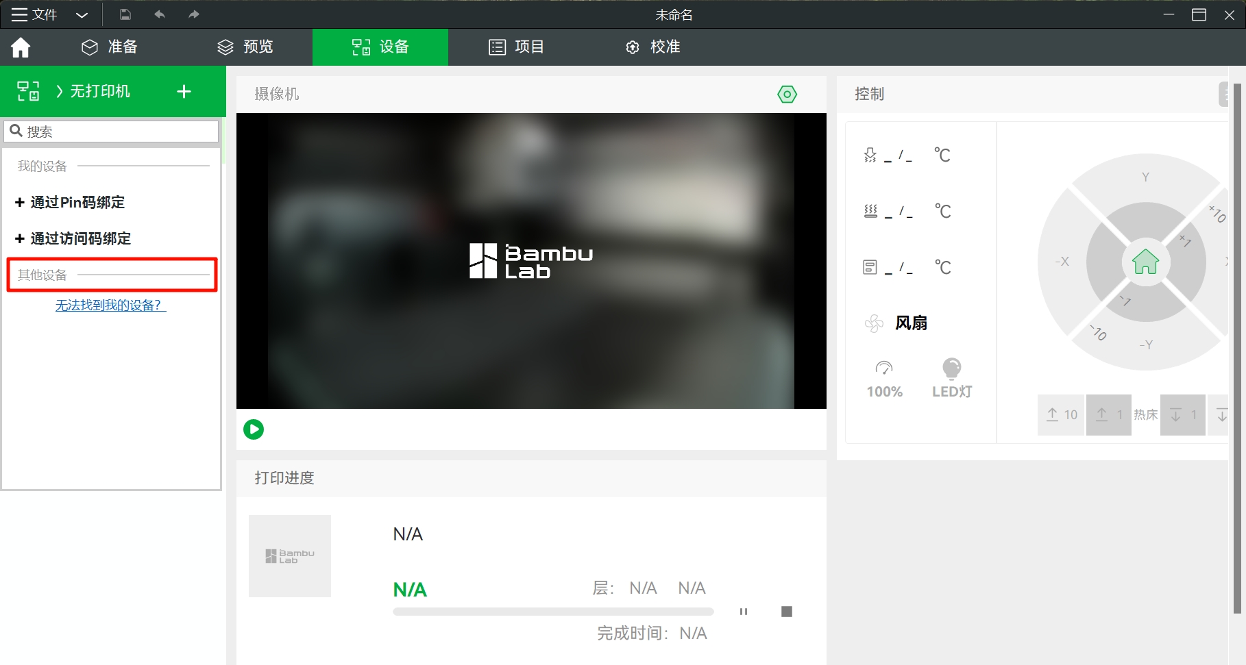Click the heated bed temperature icon
Screen dimensions: 1246x665
pyautogui.click(x=870, y=211)
